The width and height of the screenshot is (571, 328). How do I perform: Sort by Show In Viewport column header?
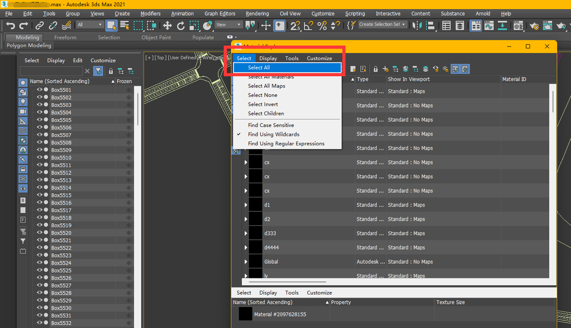click(x=443, y=79)
